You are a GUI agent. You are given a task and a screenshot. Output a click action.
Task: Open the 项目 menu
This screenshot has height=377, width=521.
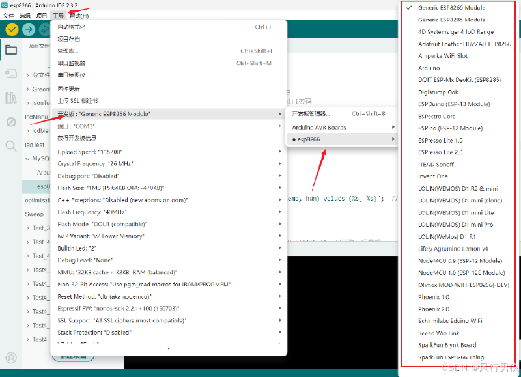(42, 16)
